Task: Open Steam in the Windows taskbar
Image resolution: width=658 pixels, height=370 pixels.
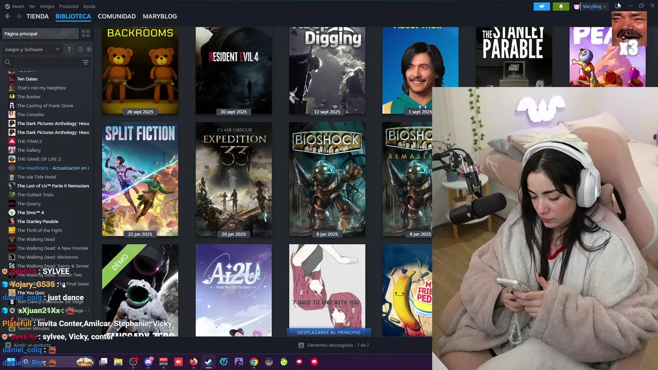Action: [x=208, y=362]
